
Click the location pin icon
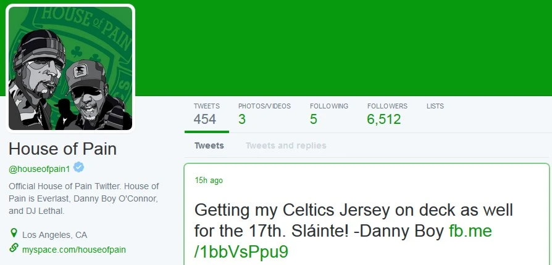(x=14, y=233)
